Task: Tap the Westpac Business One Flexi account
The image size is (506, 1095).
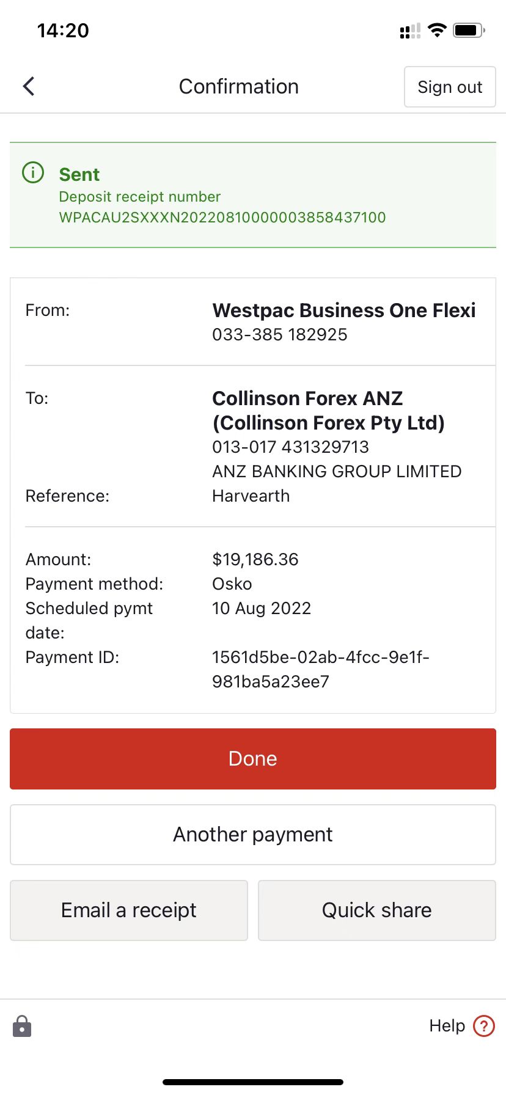Action: click(x=344, y=310)
